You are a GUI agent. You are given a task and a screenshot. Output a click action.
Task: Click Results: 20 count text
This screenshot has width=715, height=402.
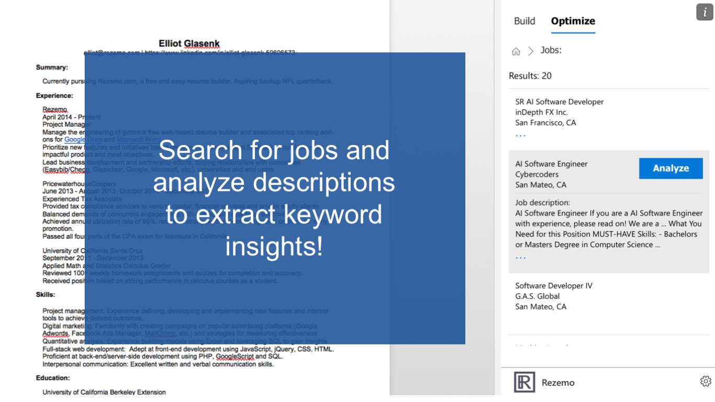click(x=530, y=76)
